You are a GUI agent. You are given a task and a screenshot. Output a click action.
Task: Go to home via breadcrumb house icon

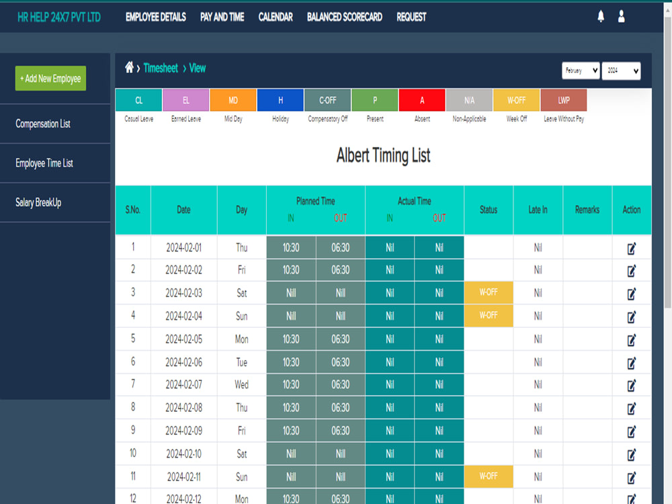point(129,67)
